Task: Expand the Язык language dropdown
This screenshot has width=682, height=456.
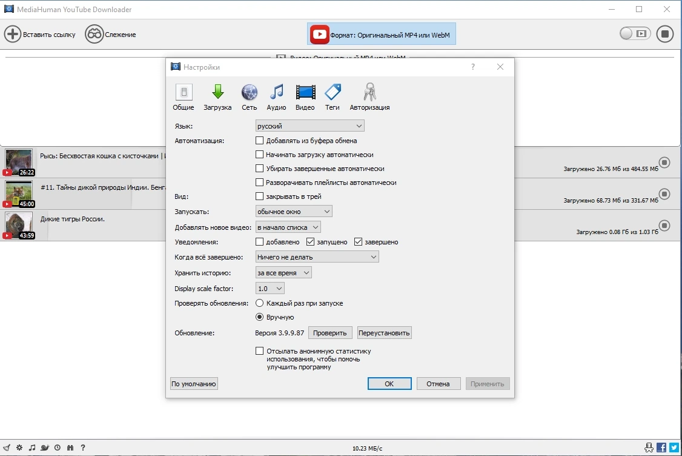Action: click(310, 126)
